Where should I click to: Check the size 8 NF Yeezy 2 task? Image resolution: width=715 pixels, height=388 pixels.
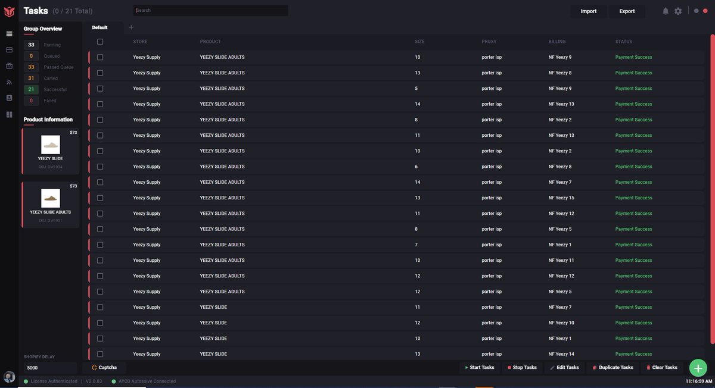tap(100, 120)
